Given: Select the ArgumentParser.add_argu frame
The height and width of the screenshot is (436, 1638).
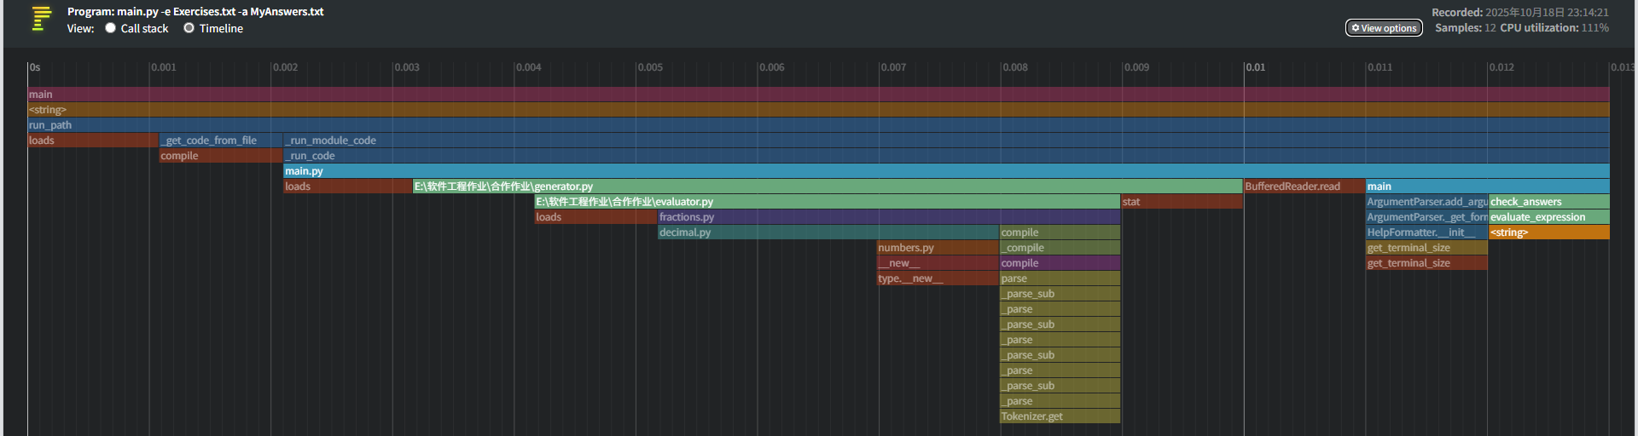Looking at the screenshot, I should 1426,202.
